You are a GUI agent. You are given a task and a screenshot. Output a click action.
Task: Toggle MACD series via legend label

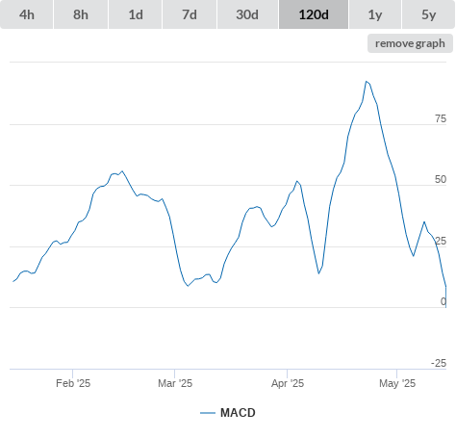238,413
